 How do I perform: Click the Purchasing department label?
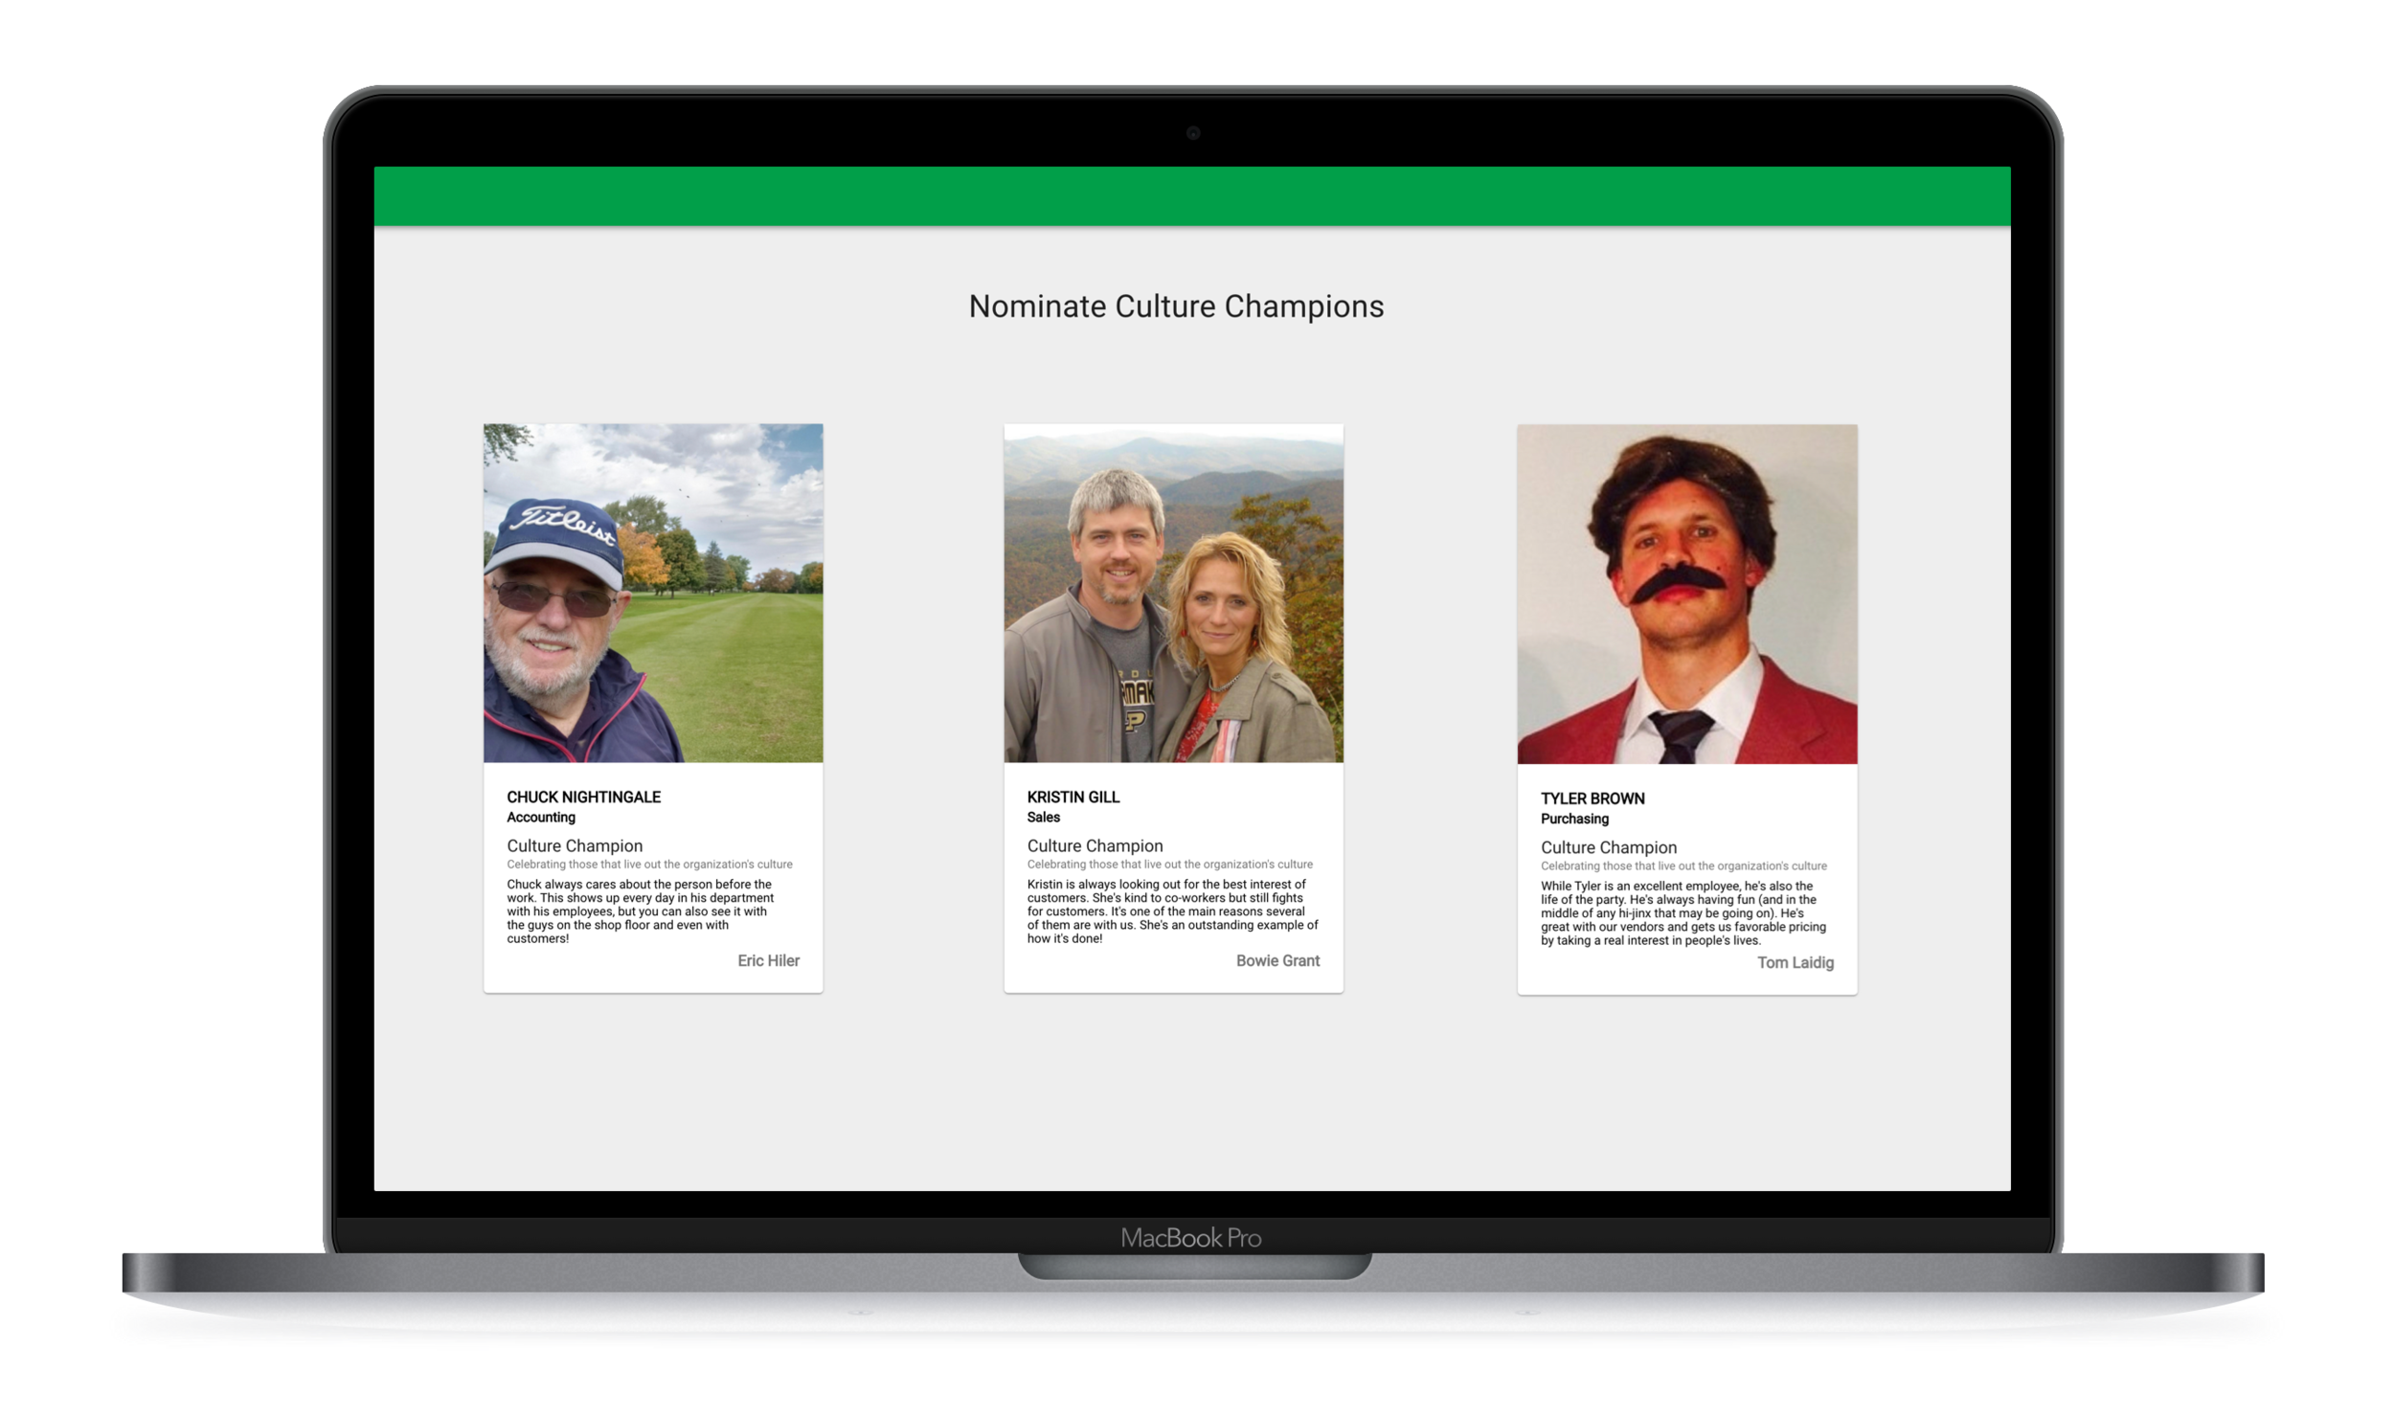pos(1574,819)
